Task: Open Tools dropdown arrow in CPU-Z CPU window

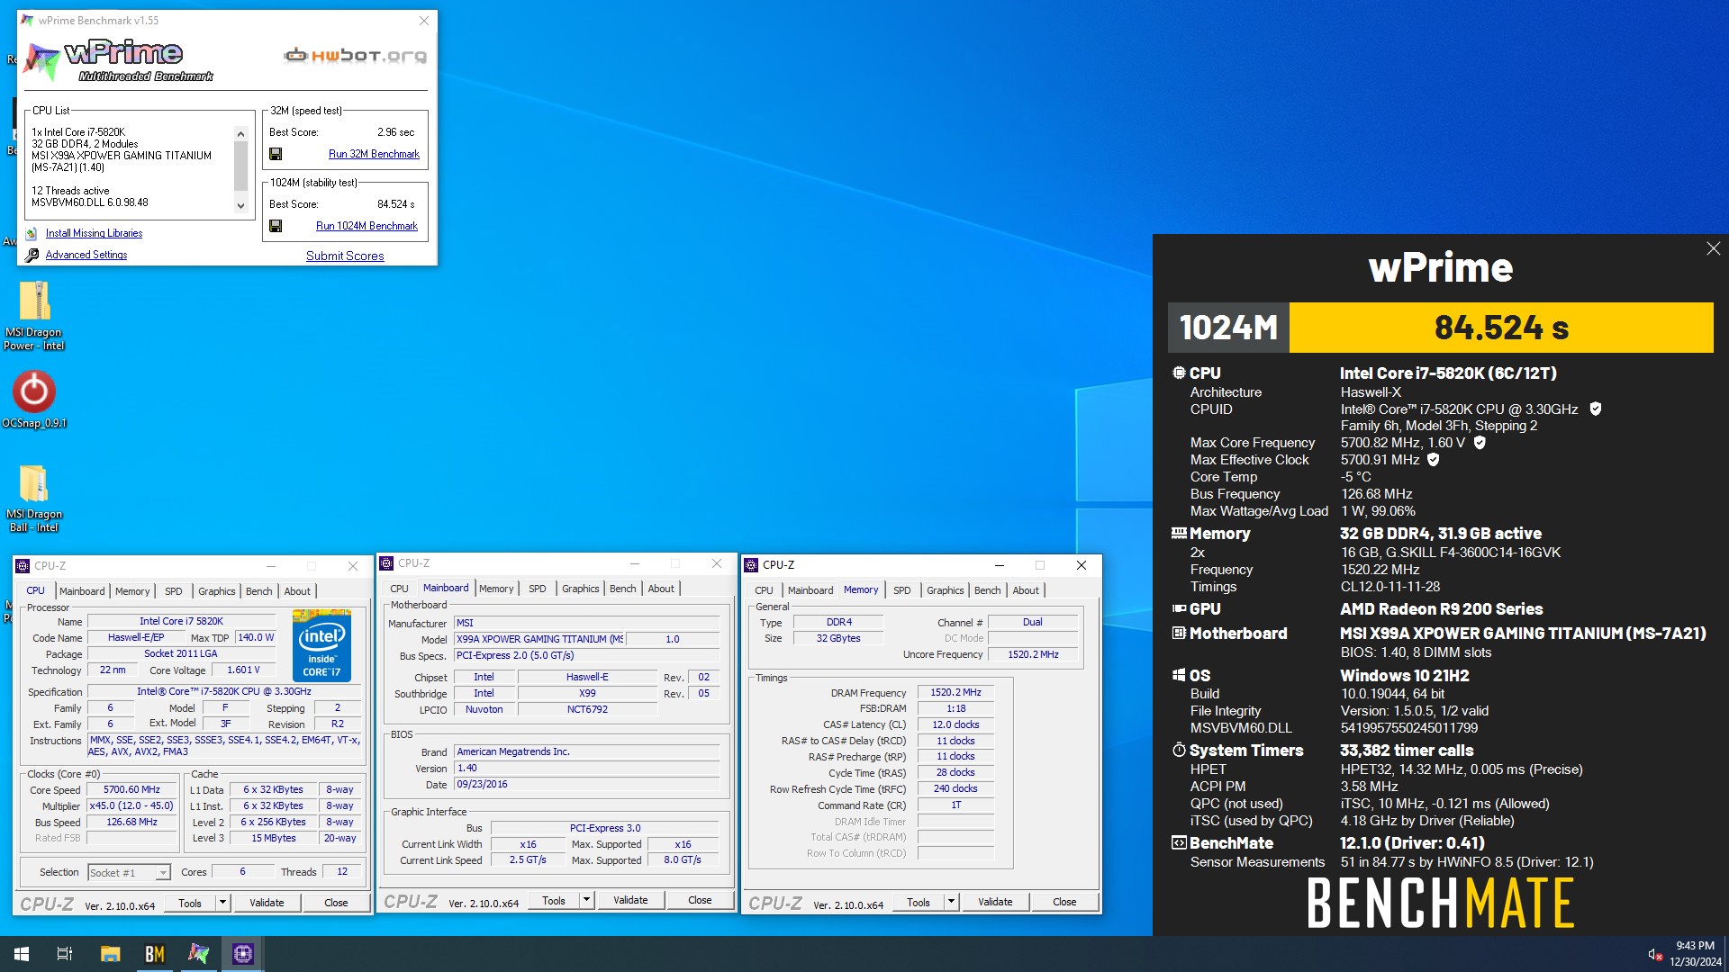Action: [x=222, y=903]
